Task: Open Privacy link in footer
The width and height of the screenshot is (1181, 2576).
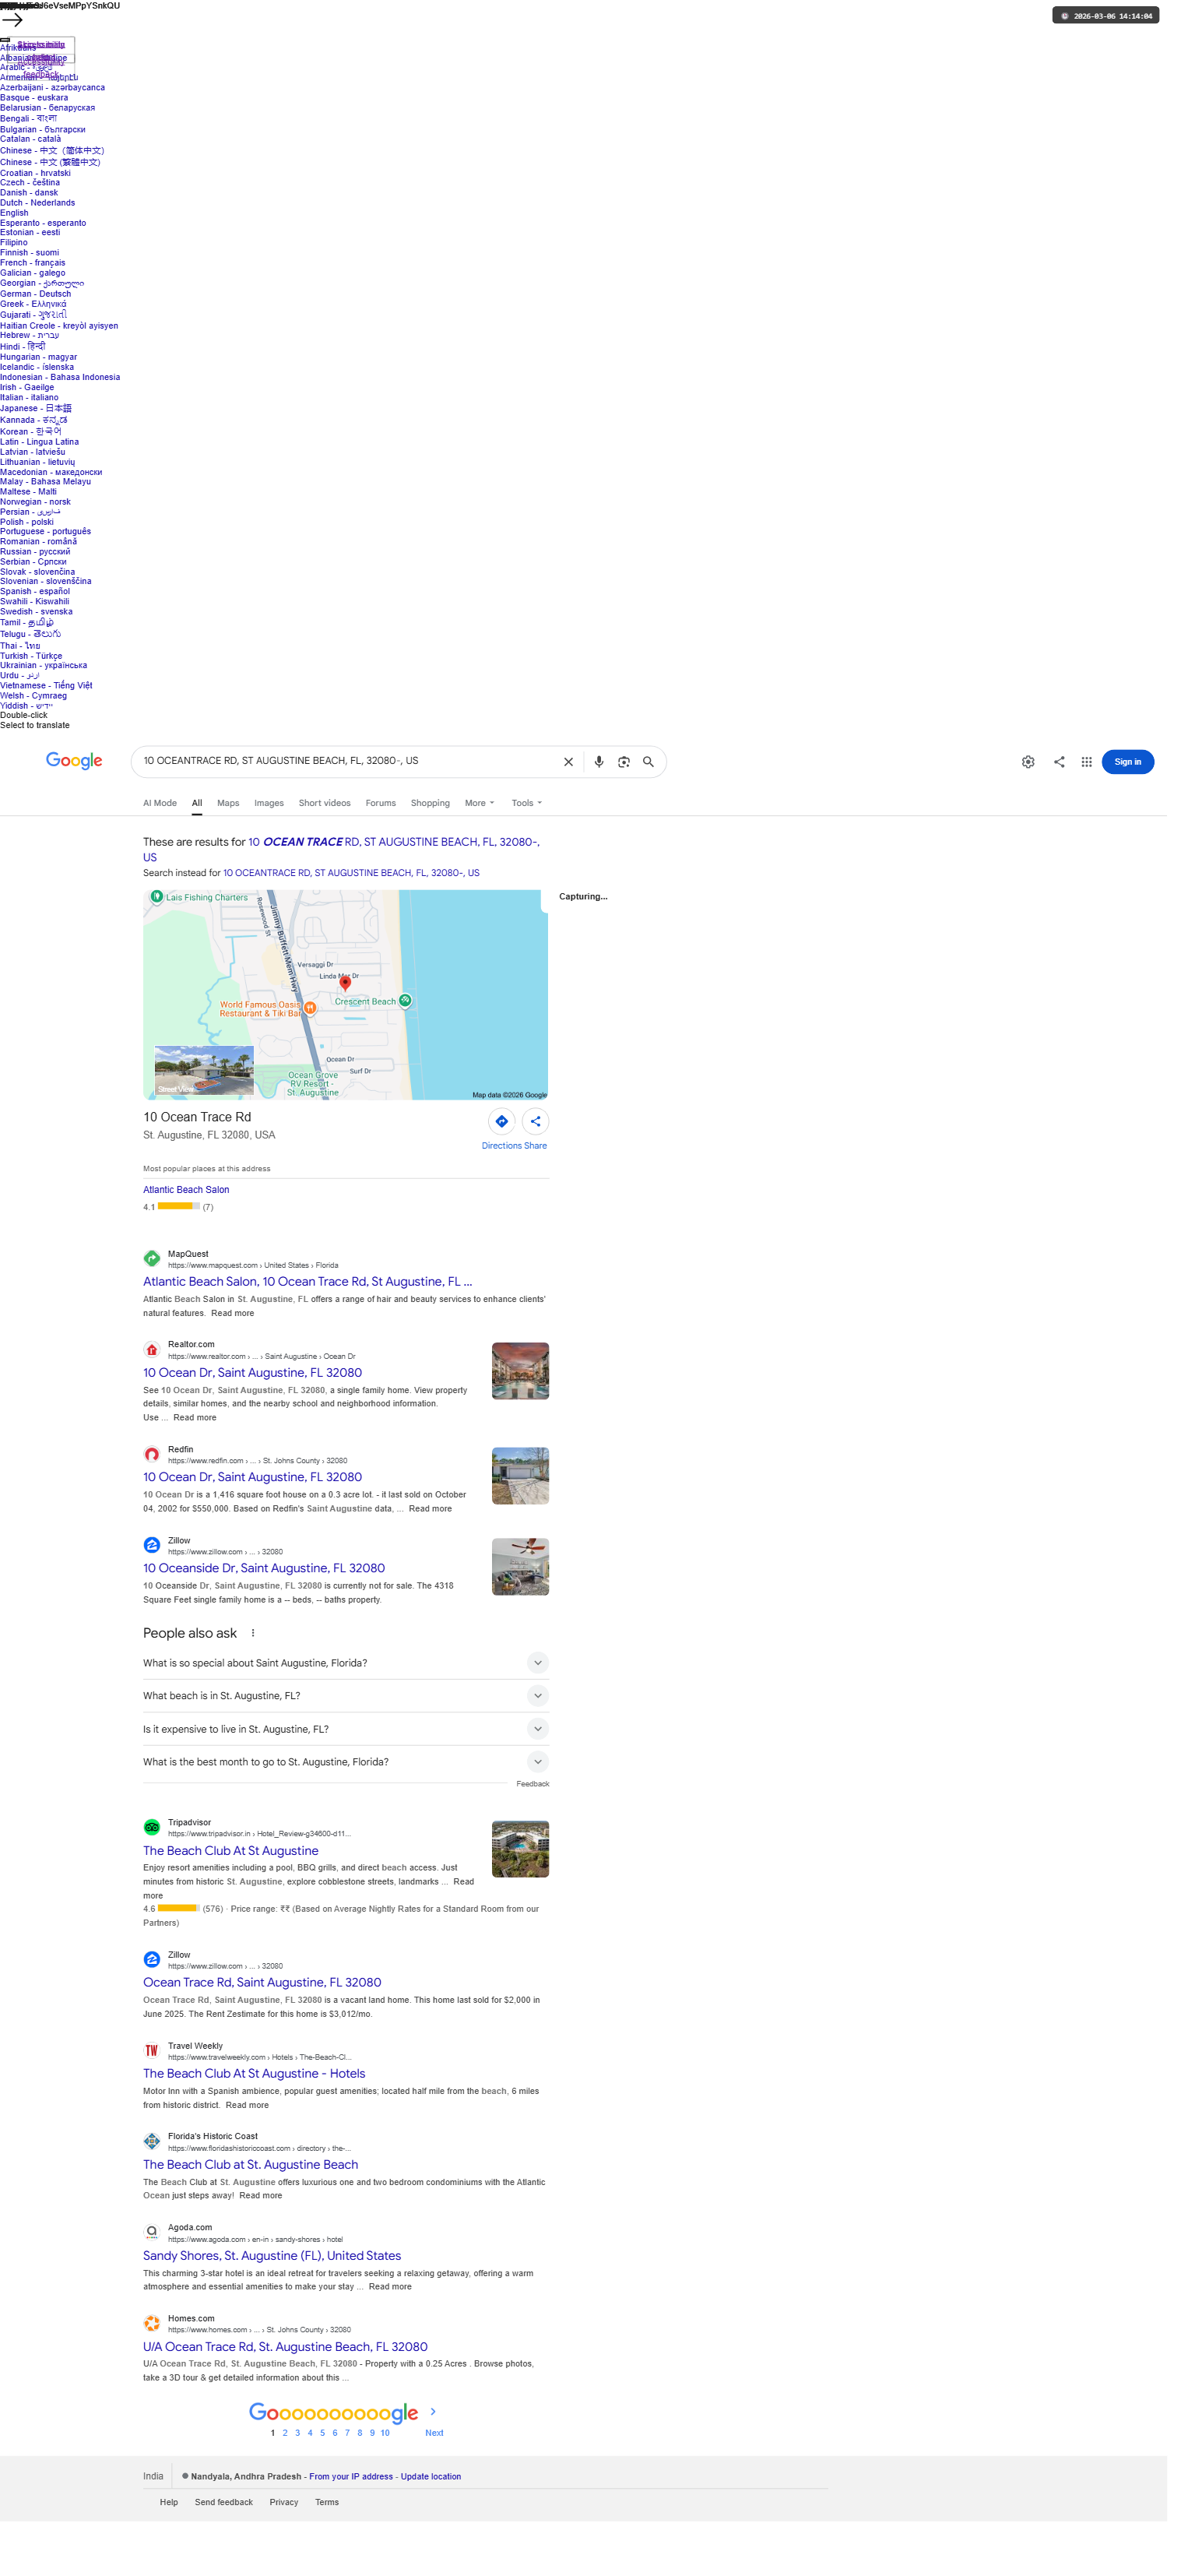Action: click(284, 2503)
